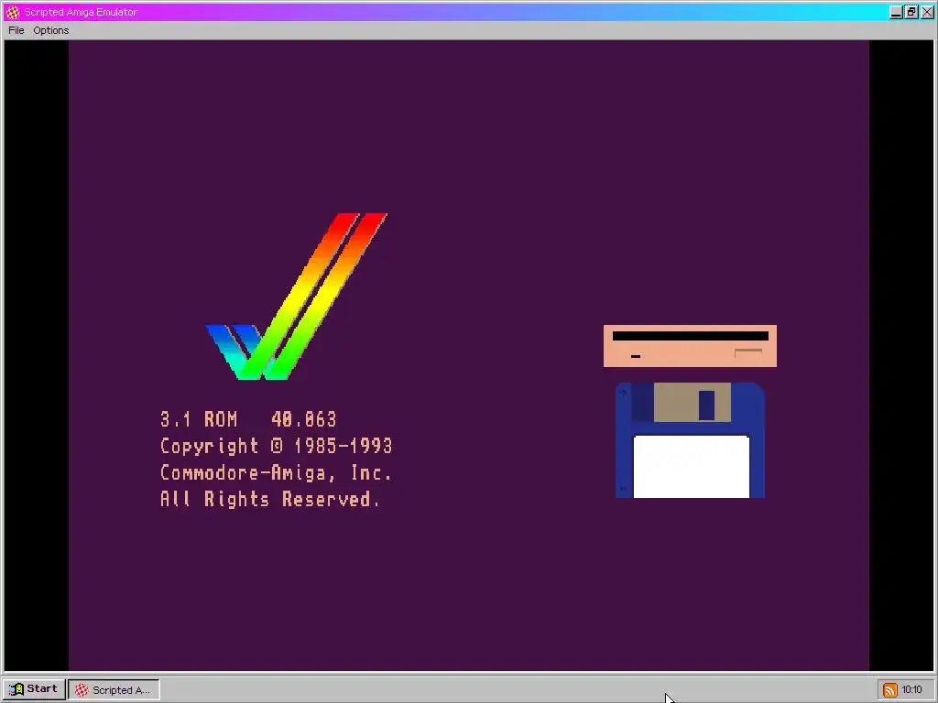Select the Scripted A... taskbar button
The height and width of the screenshot is (703, 938).
coord(114,690)
